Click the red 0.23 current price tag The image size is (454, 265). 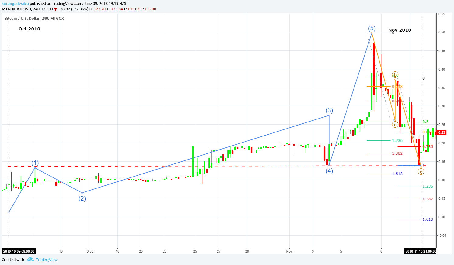[x=442, y=132]
